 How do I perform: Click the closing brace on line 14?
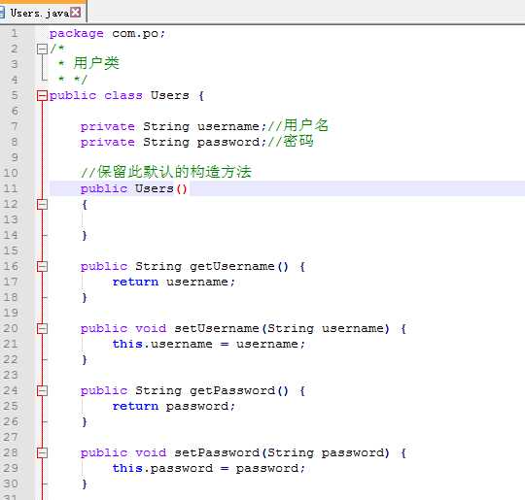[85, 236]
